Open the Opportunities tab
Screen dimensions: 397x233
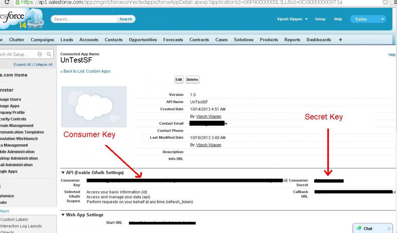click(x=143, y=40)
